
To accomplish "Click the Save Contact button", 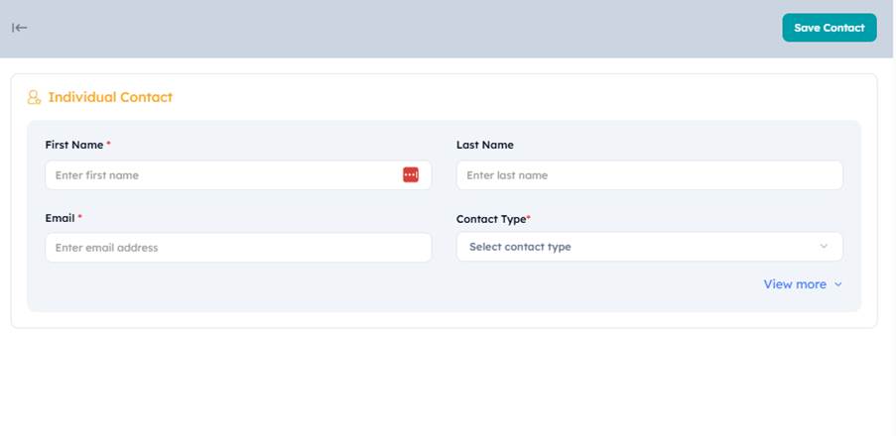I will [x=830, y=28].
